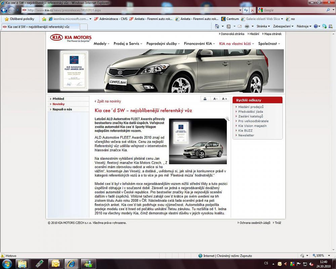Decrease font size with A- button
The height and width of the screenshot is (269, 336).
(x=215, y=99)
